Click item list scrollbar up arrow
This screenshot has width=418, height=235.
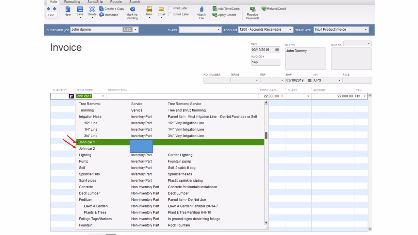pyautogui.click(x=266, y=103)
